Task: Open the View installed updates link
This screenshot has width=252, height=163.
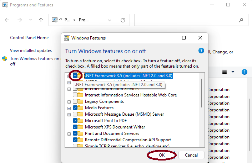Action: coord(31,51)
